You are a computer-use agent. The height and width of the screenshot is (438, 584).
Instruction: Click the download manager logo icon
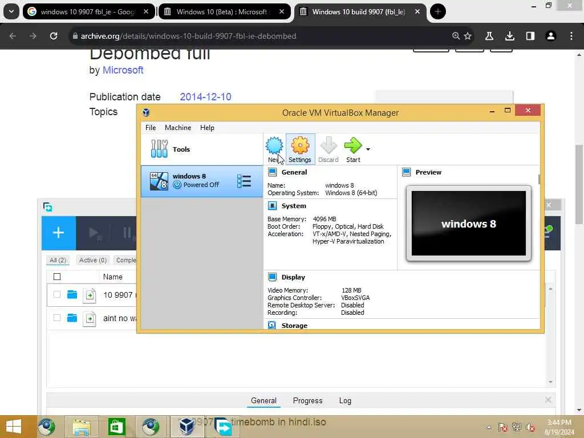click(x=48, y=207)
